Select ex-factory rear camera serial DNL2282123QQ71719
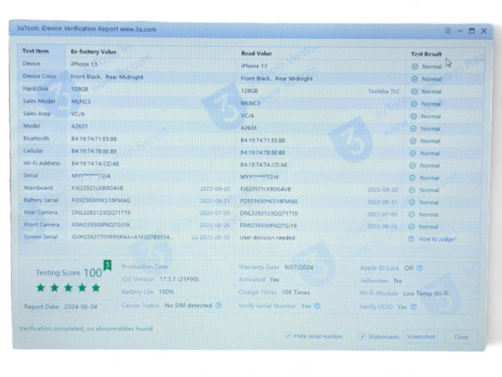Viewport: 502px width, 377px height. pyautogui.click(x=101, y=213)
